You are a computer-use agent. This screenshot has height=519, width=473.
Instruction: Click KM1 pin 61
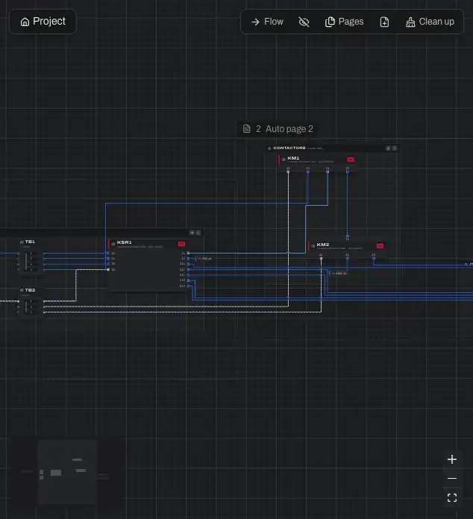click(328, 172)
